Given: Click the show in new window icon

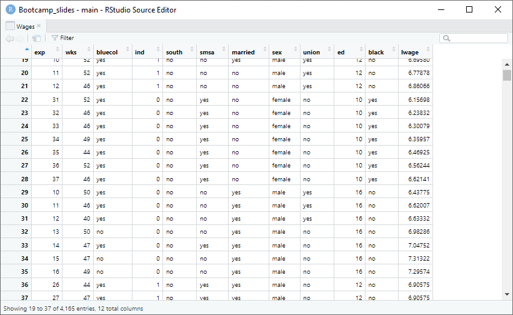Looking at the screenshot, I should coord(36,38).
